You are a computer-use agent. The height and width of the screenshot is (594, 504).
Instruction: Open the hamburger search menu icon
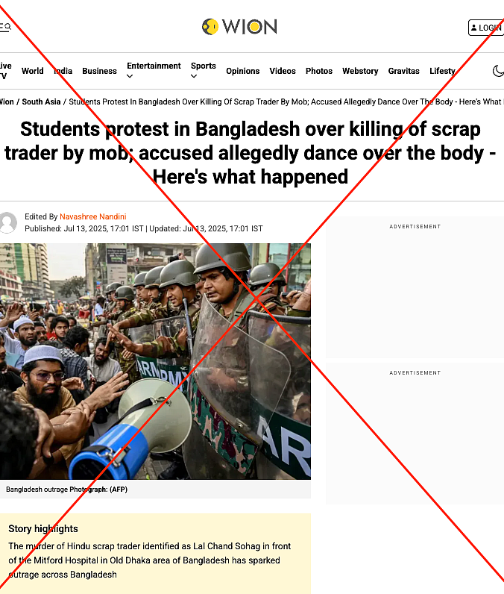pyautogui.click(x=5, y=27)
